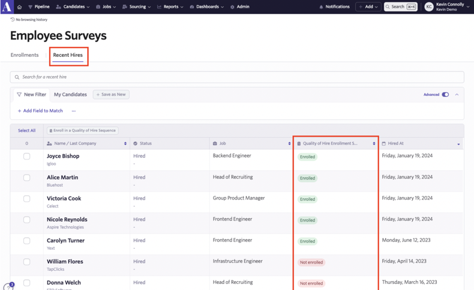Check the box for Victoria Cook
The width and height of the screenshot is (474, 290).
26,198
